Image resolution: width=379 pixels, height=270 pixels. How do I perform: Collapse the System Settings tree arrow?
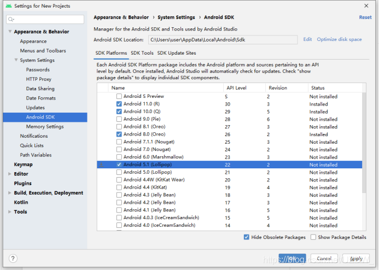tap(16, 60)
